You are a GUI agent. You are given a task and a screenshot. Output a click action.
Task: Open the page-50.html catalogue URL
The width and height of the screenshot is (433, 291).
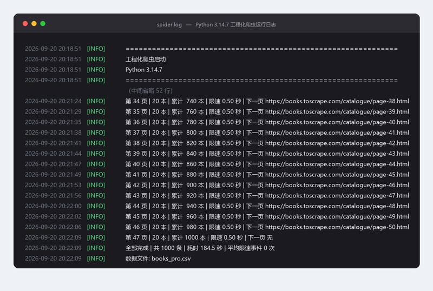pos(337,227)
